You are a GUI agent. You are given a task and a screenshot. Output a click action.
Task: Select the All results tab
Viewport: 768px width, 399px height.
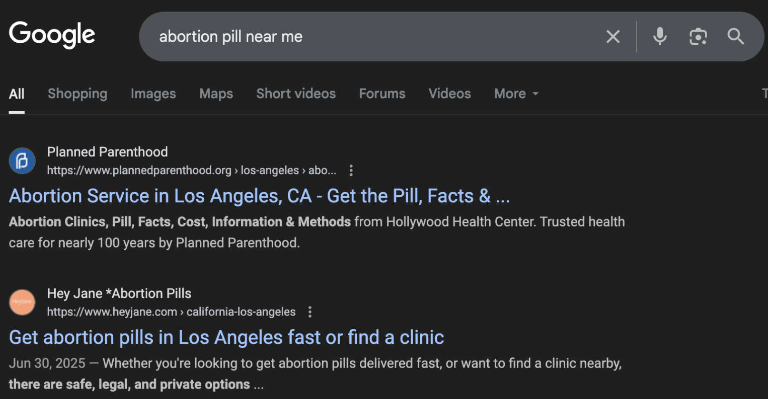[x=17, y=94]
